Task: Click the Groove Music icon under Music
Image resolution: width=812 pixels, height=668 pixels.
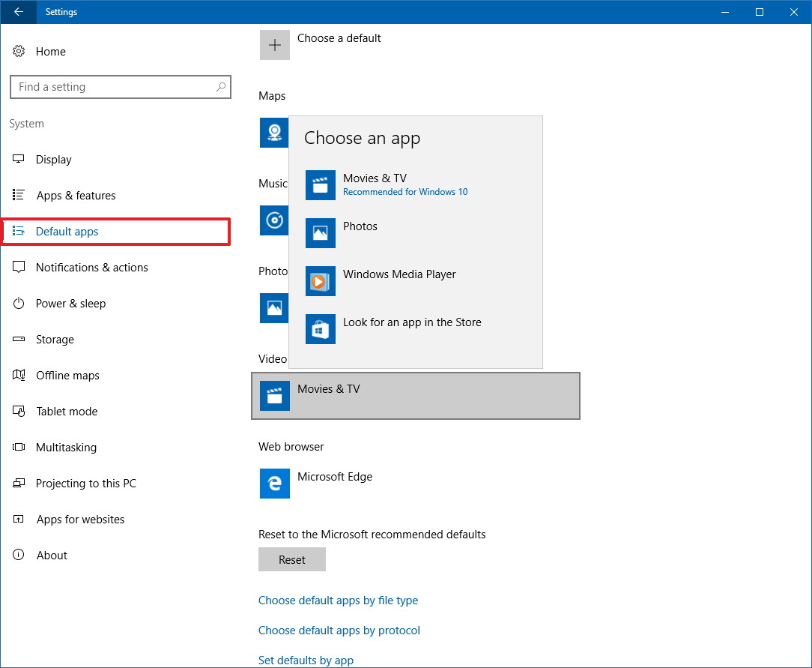Action: [274, 220]
